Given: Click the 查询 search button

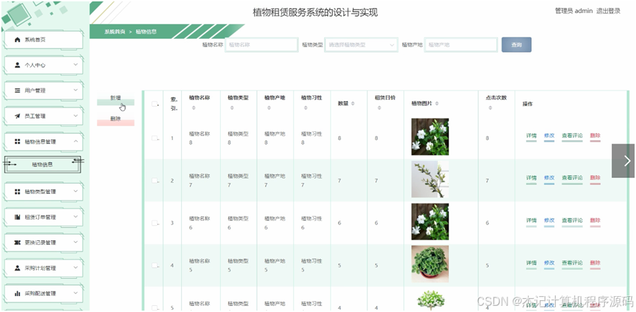Looking at the screenshot, I should coord(516,45).
